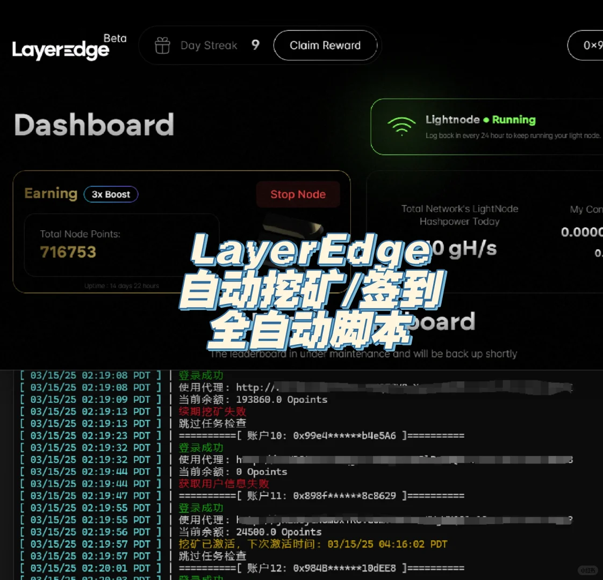Click the Total Node Points value 716753
Viewport: 603px width, 580px height.
click(68, 252)
